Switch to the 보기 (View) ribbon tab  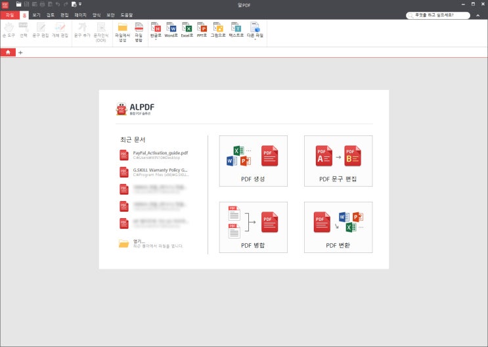36,15
